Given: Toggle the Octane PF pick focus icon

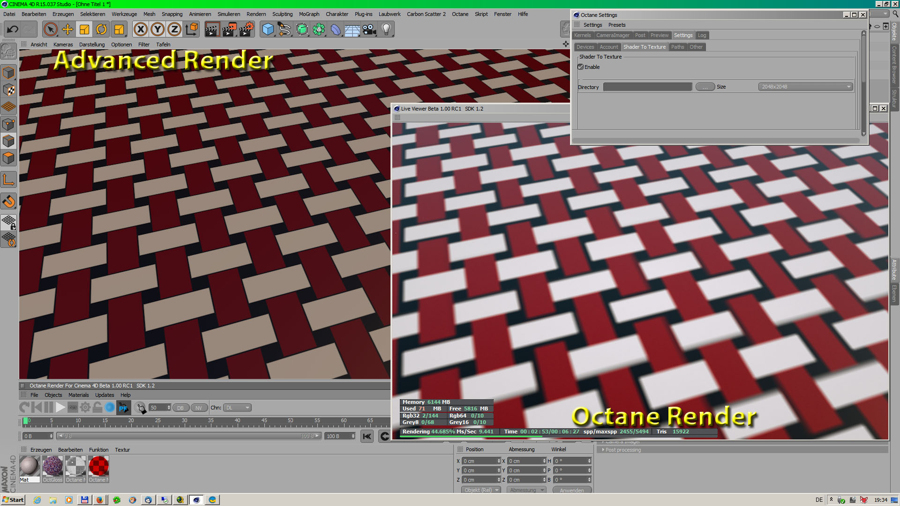Looking at the screenshot, I should [x=123, y=408].
